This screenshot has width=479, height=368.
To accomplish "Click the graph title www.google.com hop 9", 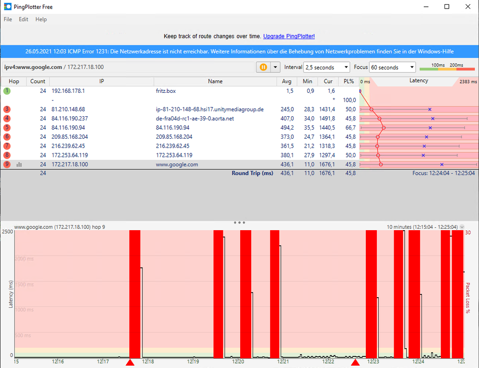I will (x=59, y=227).
